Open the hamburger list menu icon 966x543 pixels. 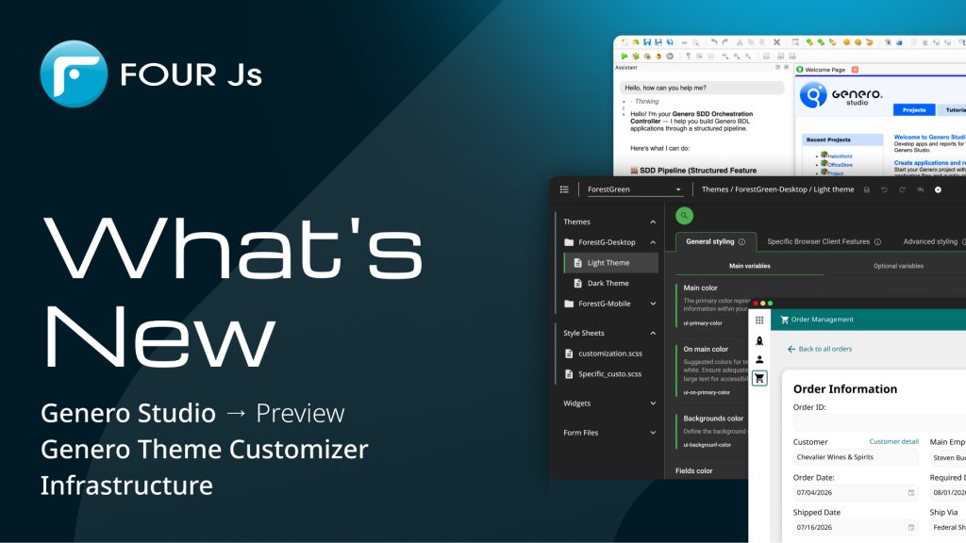564,189
